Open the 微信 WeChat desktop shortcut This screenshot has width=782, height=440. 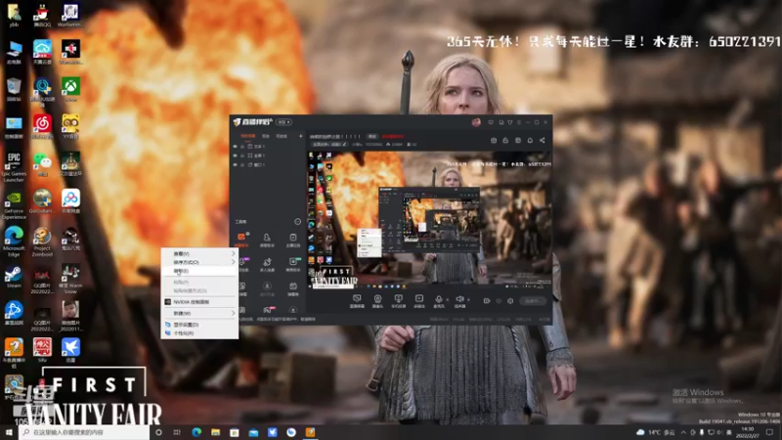[42, 163]
